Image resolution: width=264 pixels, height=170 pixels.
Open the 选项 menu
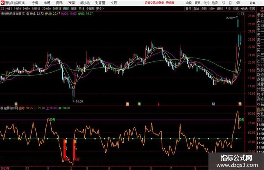[x=215, y=3]
